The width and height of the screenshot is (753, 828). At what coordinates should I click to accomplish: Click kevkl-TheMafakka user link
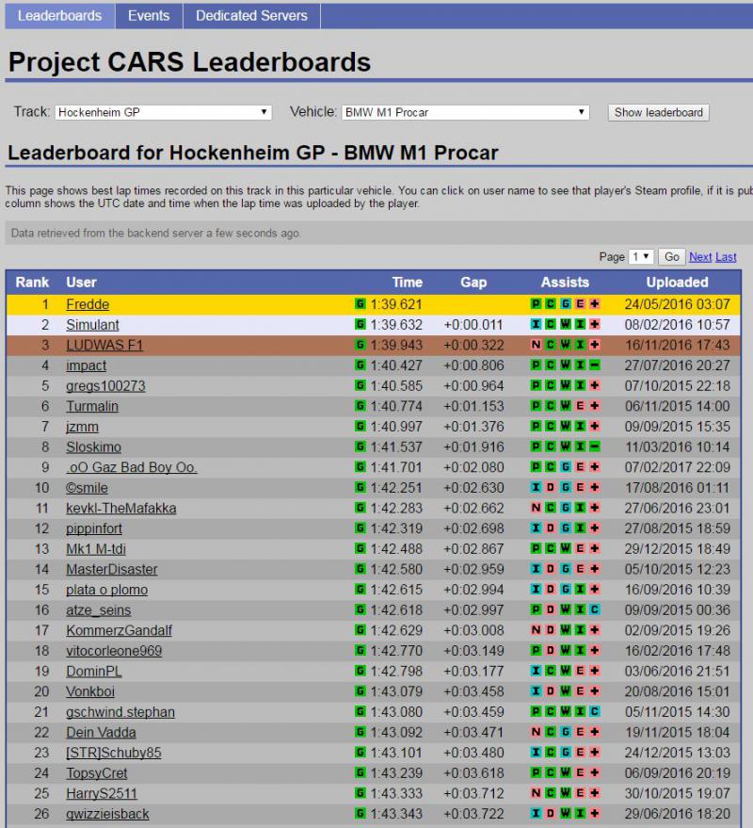pyautogui.click(x=120, y=508)
